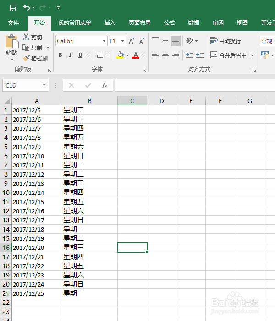Open the 剪贴板 dialog launcher

pyautogui.click(x=49, y=71)
